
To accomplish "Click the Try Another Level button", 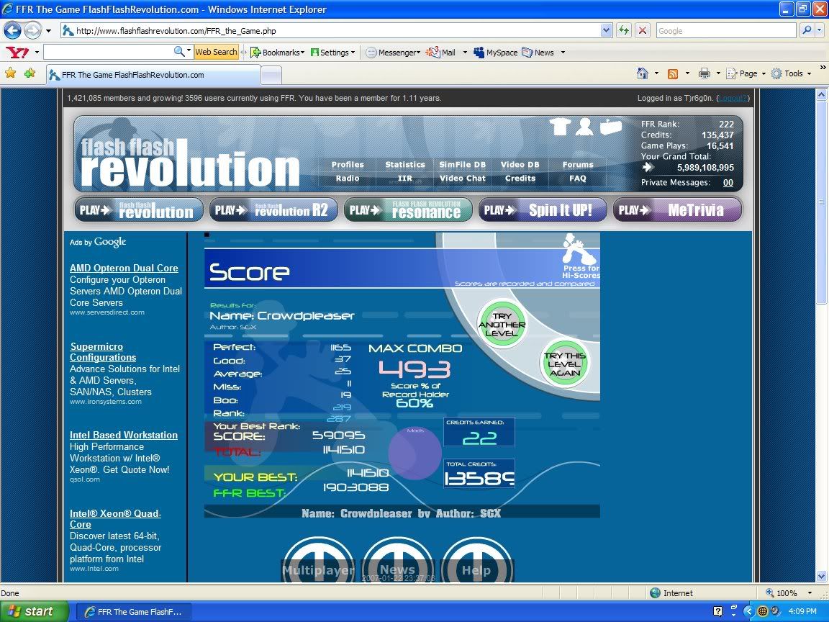I will tap(502, 325).
